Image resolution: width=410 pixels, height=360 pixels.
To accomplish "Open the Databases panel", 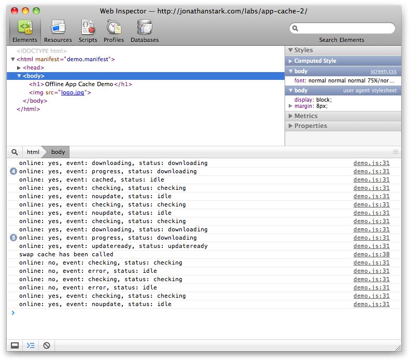I will 145,27.
